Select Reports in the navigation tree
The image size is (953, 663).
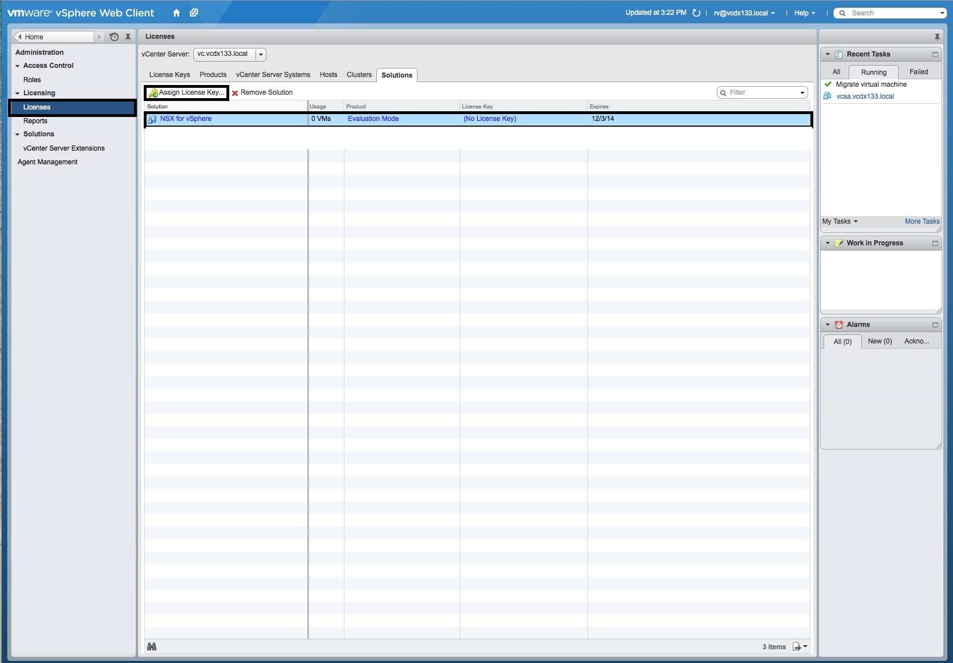pos(35,121)
